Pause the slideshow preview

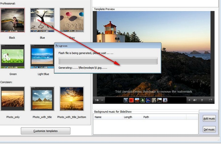pyautogui.click(x=202, y=100)
